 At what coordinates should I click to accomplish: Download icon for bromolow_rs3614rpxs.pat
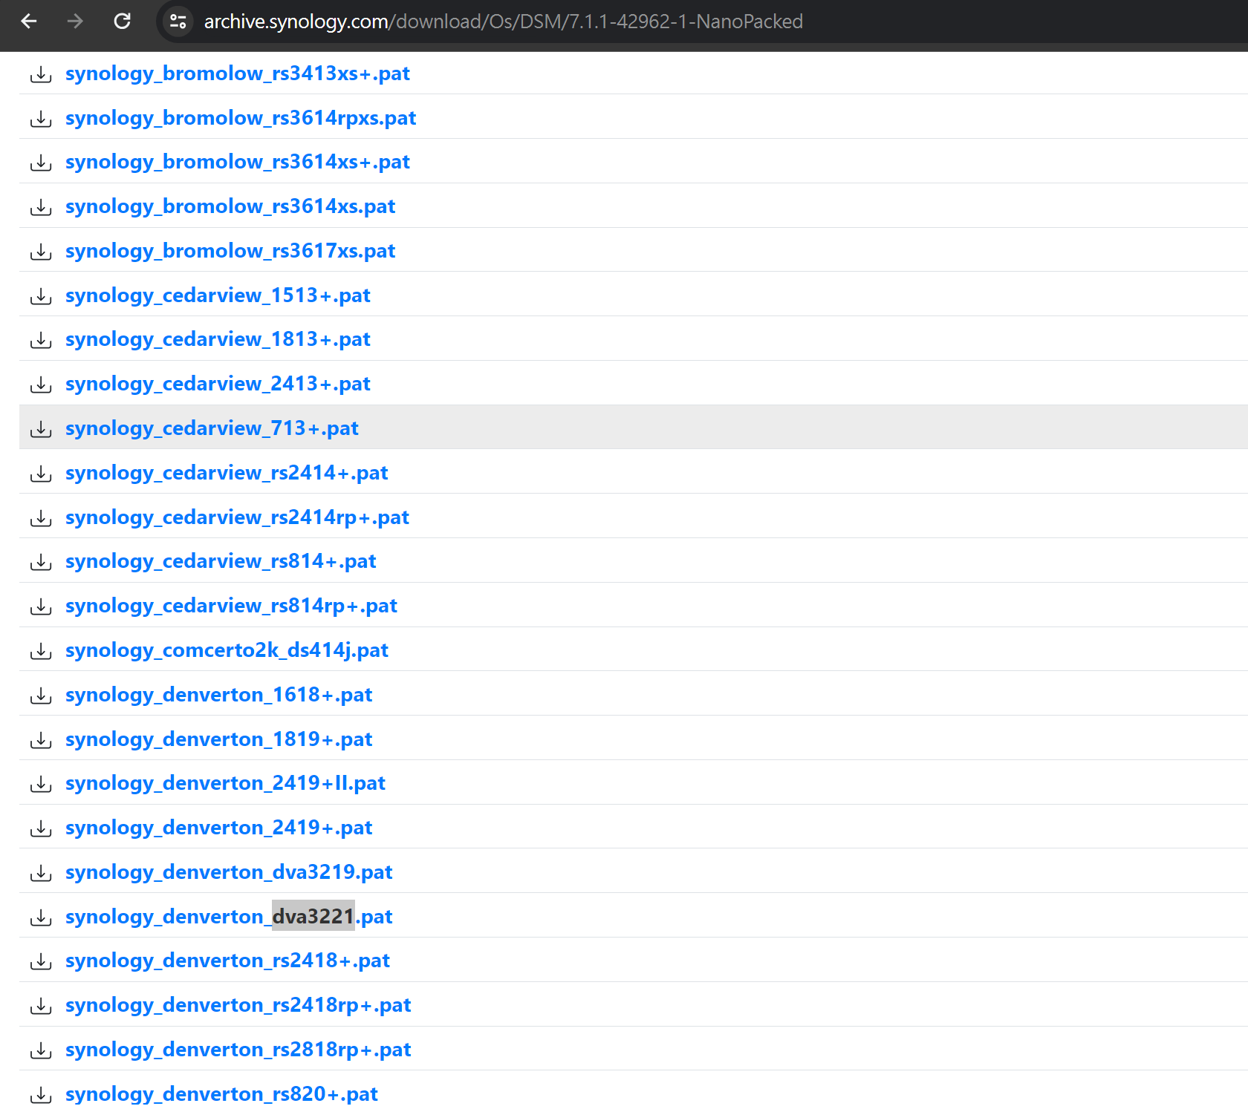41,119
